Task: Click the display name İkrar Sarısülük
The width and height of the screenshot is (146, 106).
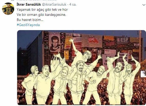Action: point(29,4)
